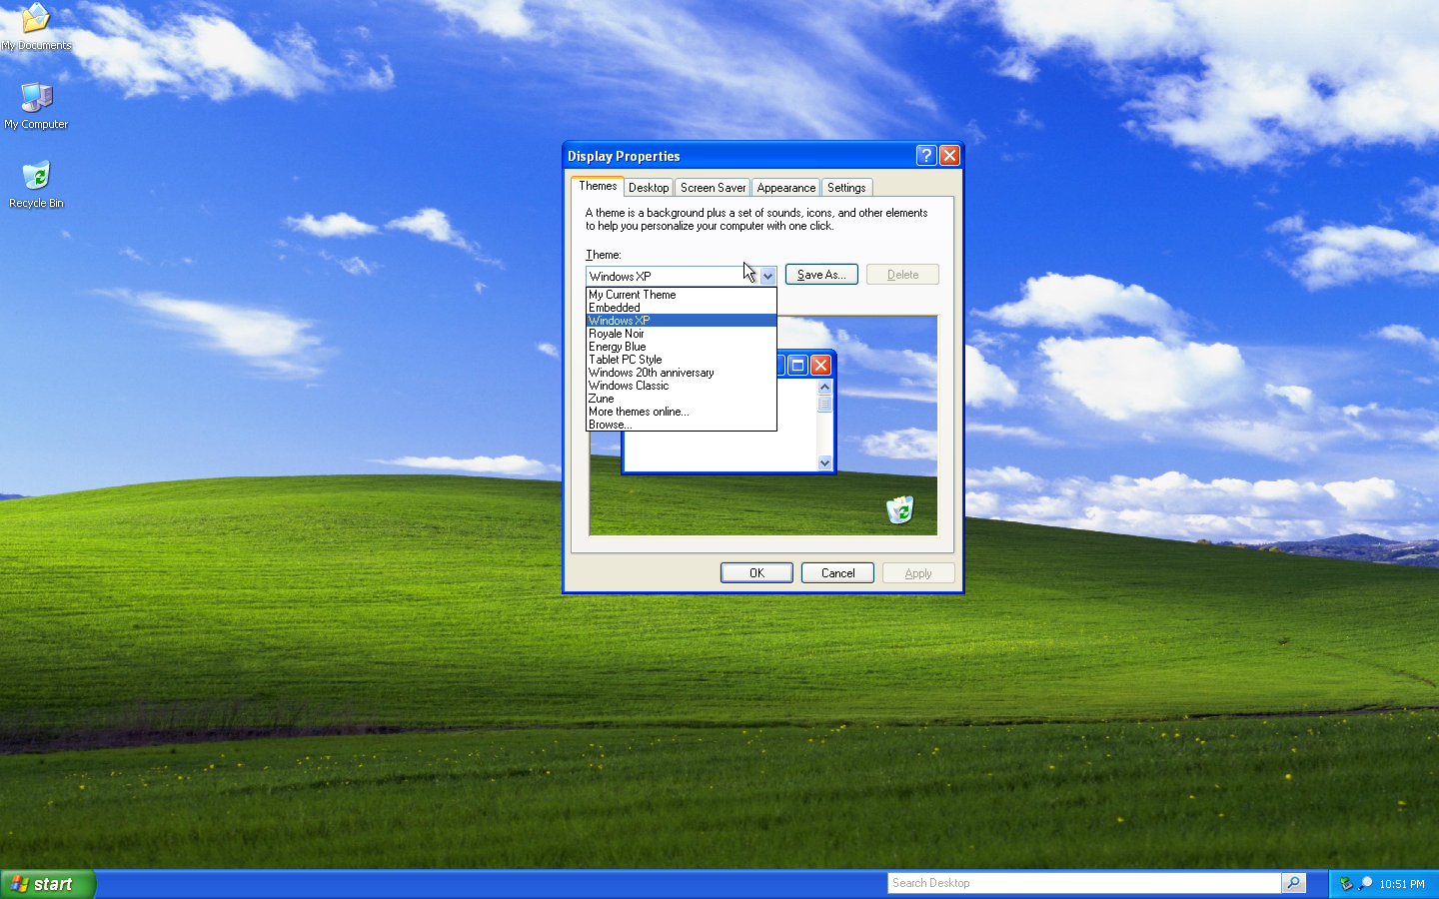Click the greyed-out Delete button
The image size is (1439, 899).
[x=902, y=275]
